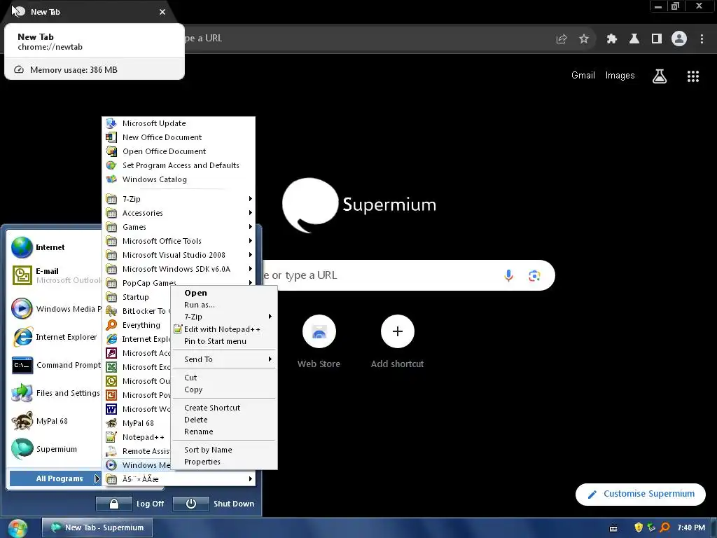Open the Chrome Labs flask icon in toolbar
Viewport: 717px width, 538px height.
634,39
